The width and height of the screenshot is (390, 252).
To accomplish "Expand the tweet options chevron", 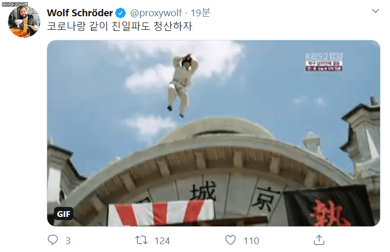I will (x=375, y=11).
